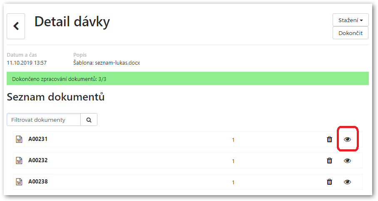378x201 pixels.
Task: Delete document A00231 with trash icon
Action: click(329, 139)
